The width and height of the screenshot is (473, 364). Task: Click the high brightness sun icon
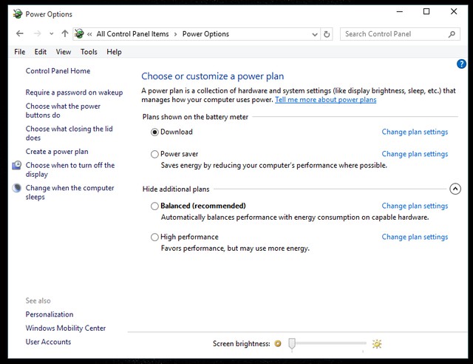(377, 344)
